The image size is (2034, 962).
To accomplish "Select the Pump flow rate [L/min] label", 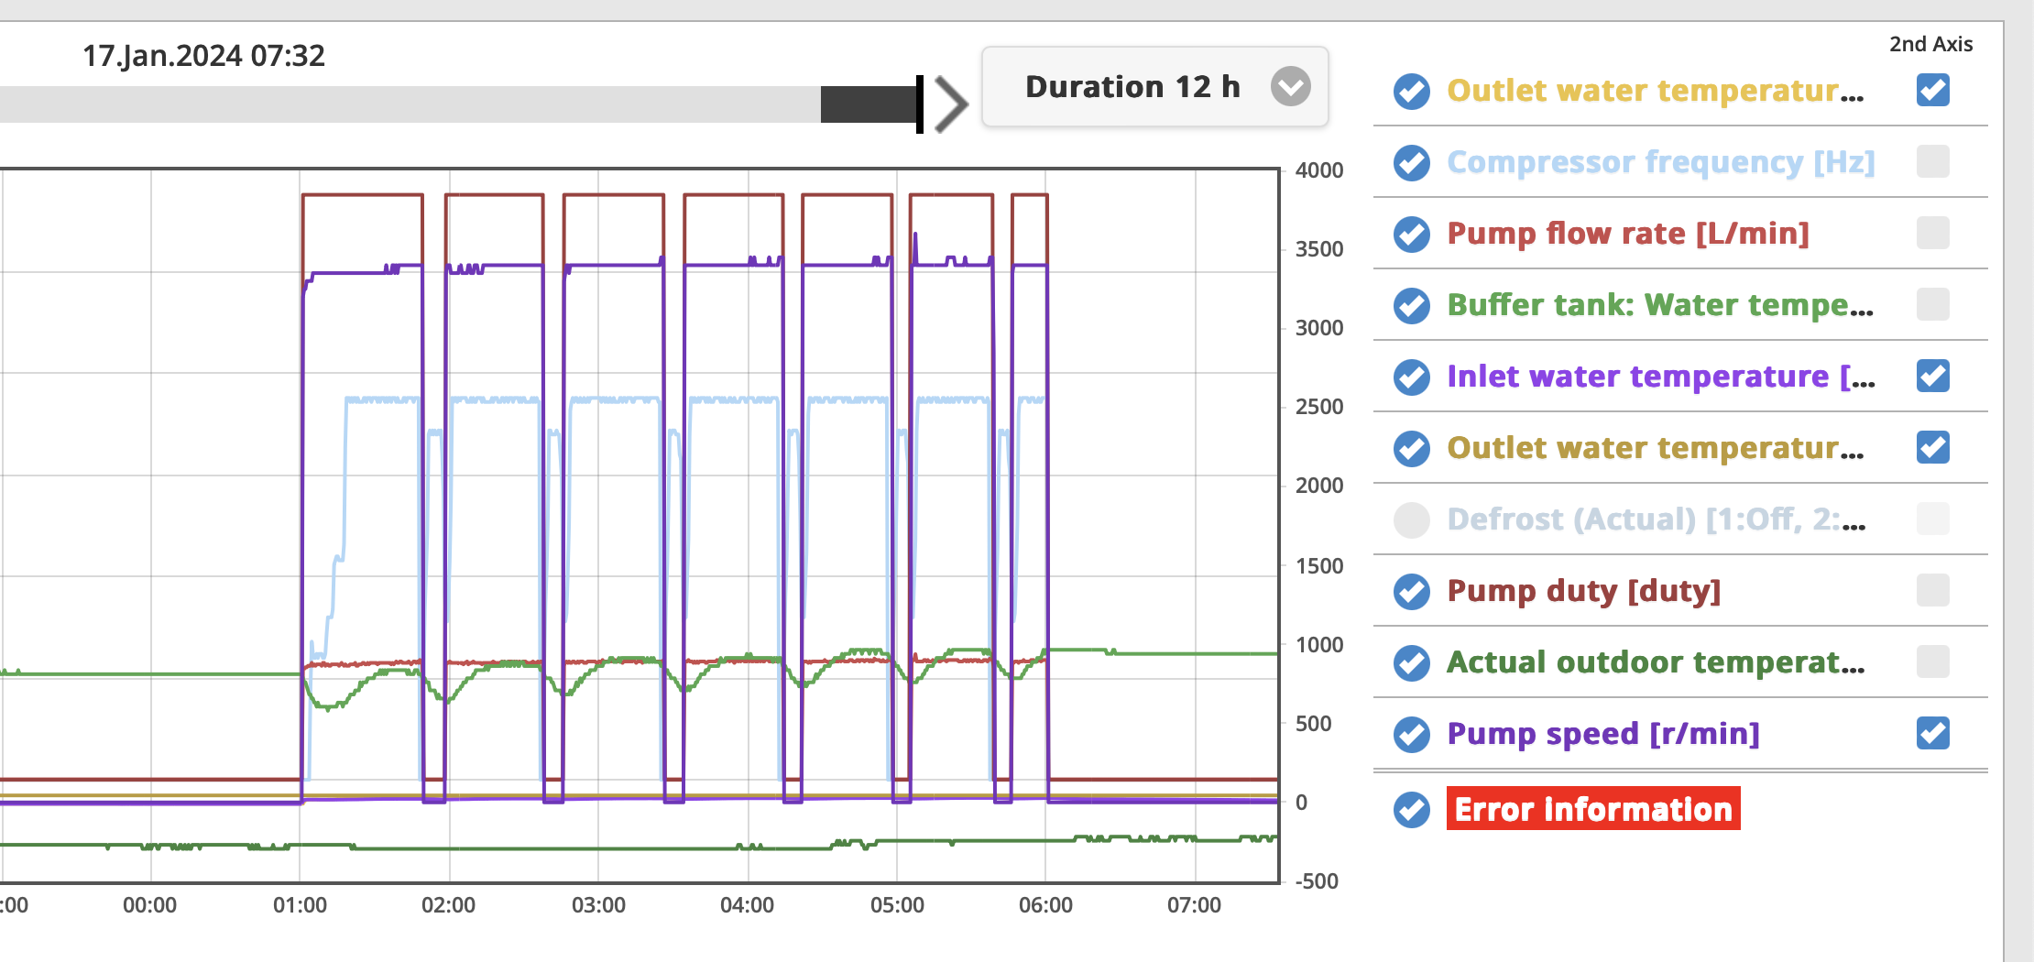I will [x=1627, y=234].
